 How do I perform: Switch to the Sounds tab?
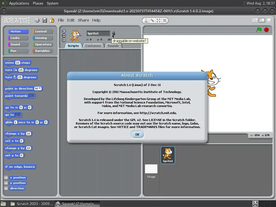click(113, 46)
